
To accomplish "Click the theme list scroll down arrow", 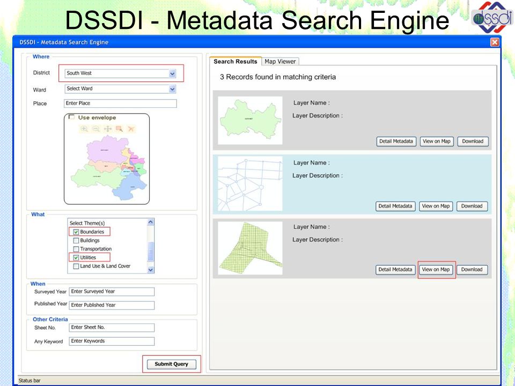I will coord(151,270).
